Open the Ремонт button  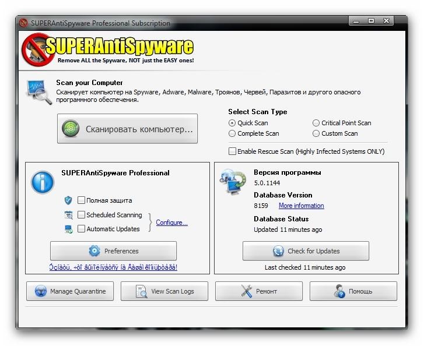pyautogui.click(x=259, y=291)
